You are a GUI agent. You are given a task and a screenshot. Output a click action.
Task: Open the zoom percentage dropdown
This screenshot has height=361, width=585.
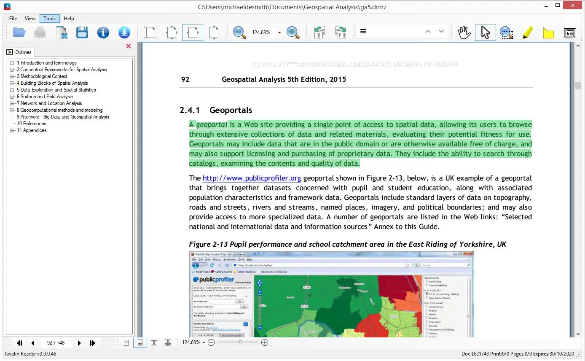click(x=279, y=32)
